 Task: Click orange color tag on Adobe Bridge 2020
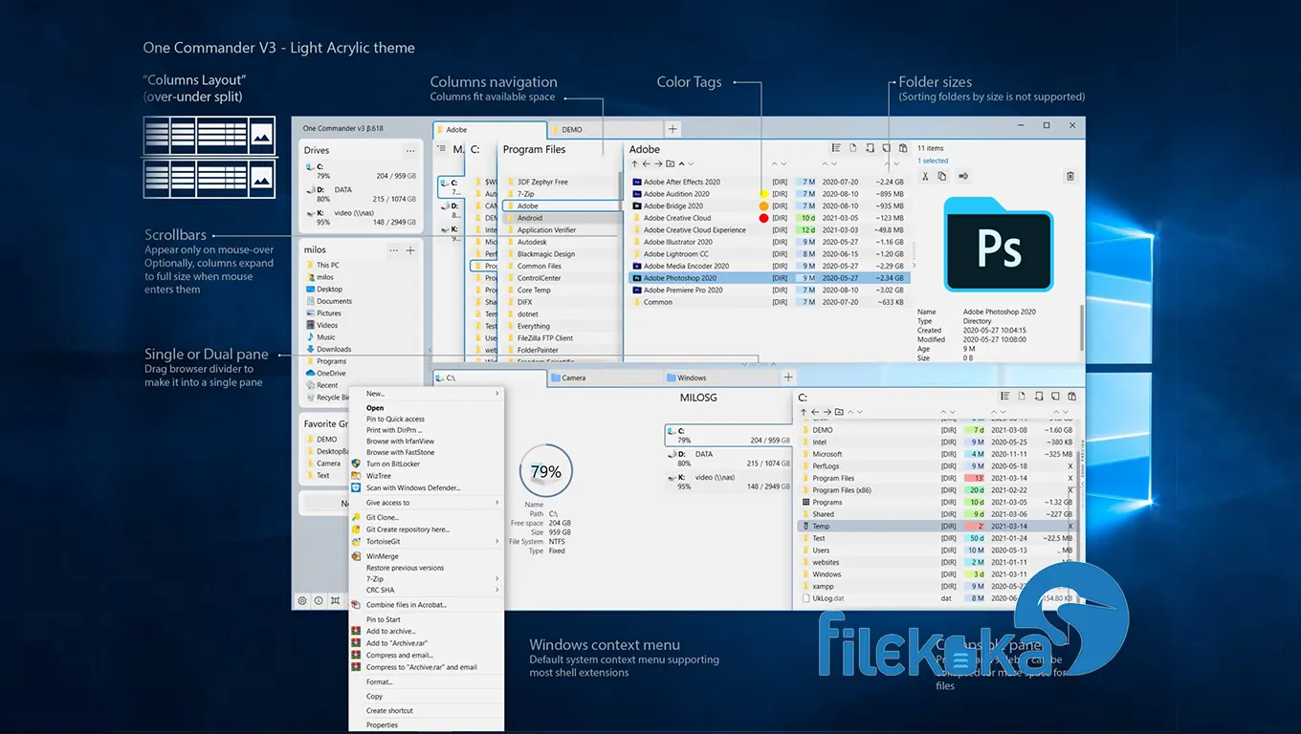pos(763,205)
